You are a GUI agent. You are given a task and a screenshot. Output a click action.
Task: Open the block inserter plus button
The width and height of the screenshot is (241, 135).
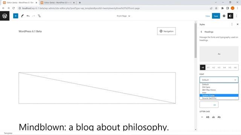(x=15, y=16)
